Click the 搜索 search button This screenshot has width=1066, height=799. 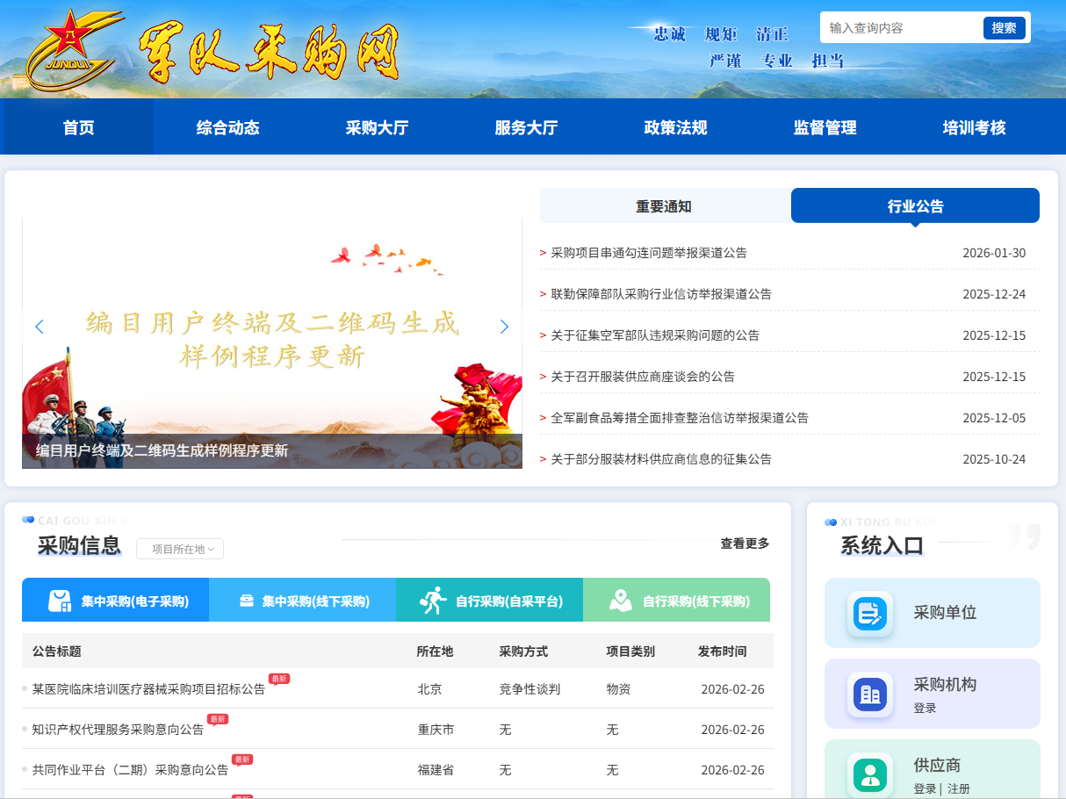1004,27
